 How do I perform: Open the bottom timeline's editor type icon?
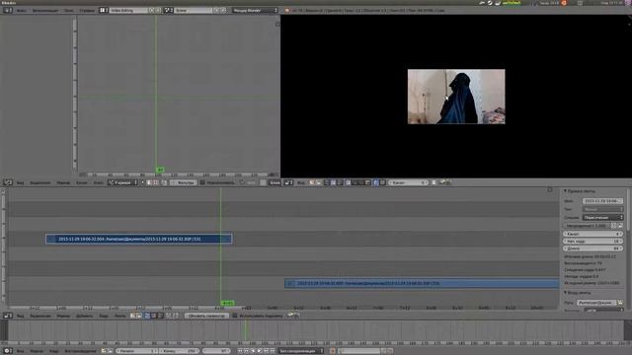tap(7, 351)
